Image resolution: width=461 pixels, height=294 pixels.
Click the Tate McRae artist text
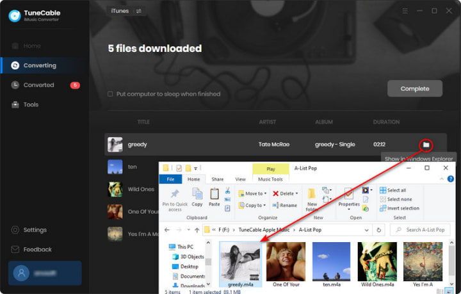tap(274, 144)
